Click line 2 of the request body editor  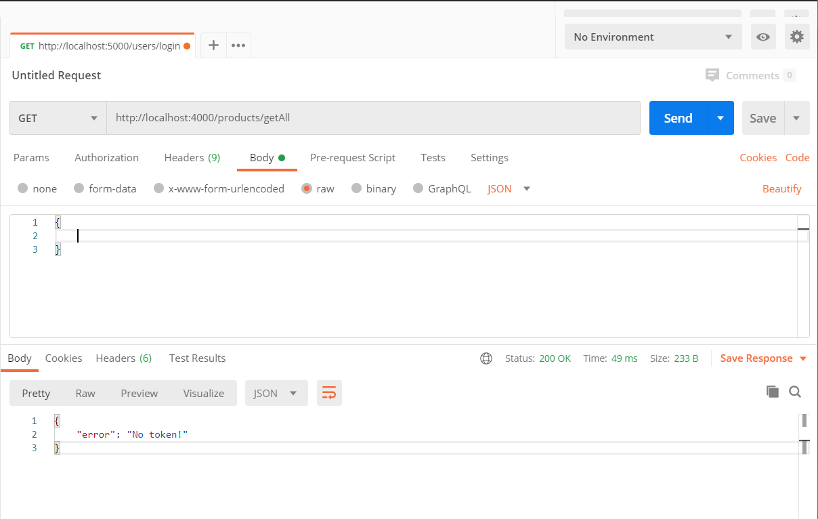coord(427,236)
